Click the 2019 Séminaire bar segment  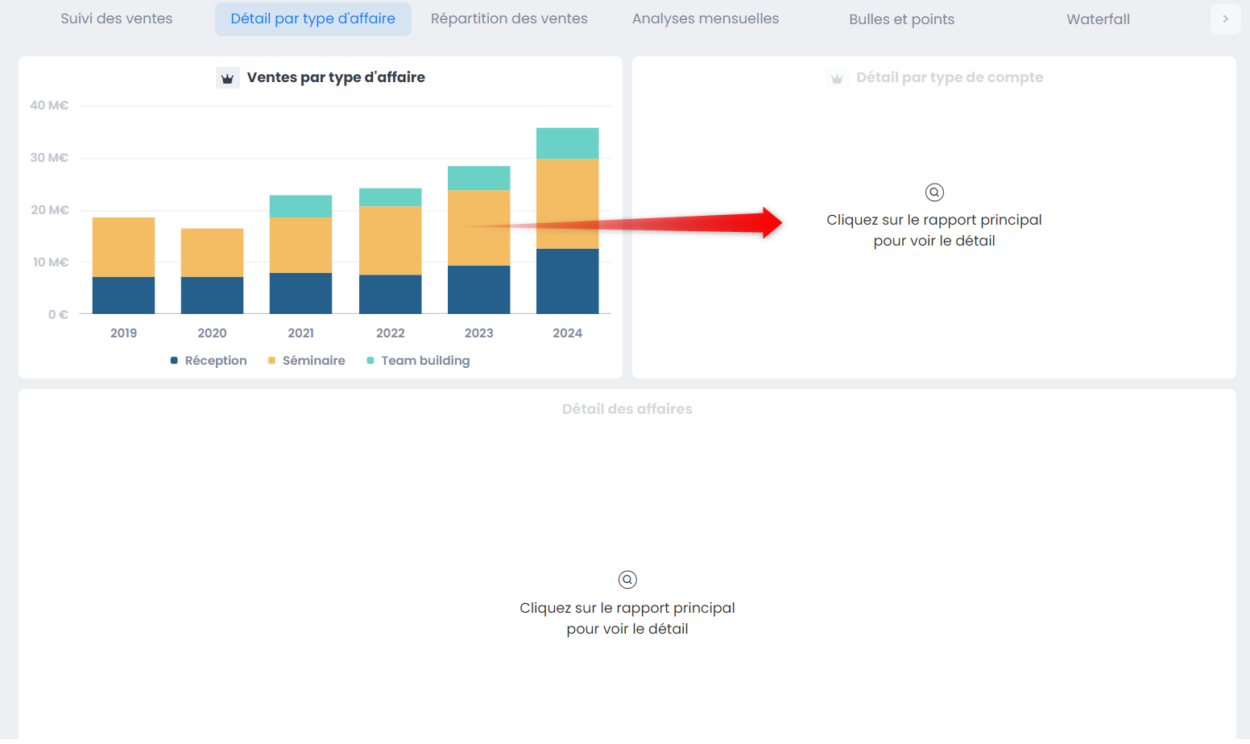(123, 247)
